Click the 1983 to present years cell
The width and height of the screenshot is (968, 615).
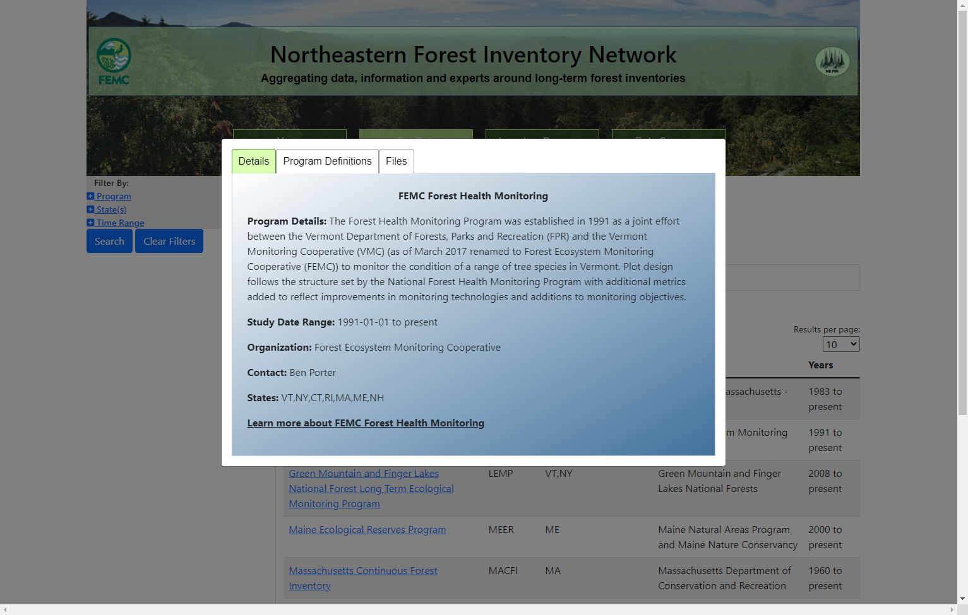tap(825, 399)
